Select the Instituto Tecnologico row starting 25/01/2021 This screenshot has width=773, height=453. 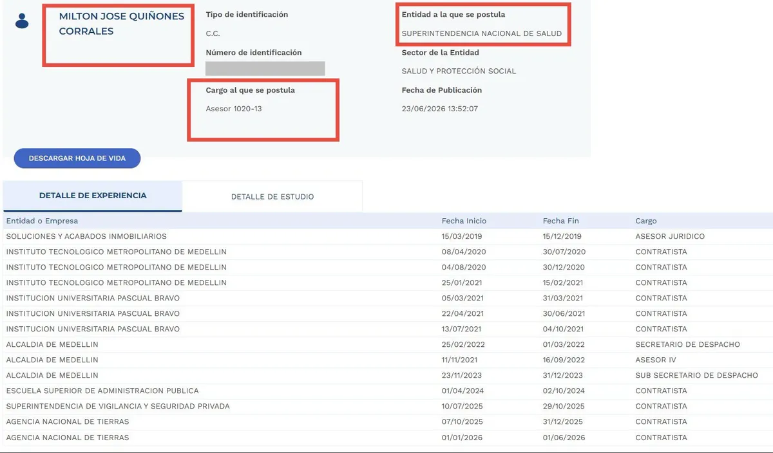click(388, 282)
